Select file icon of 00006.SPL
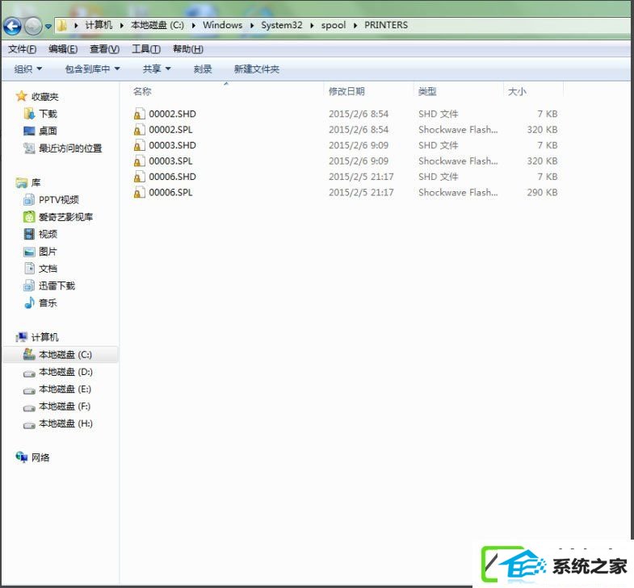The width and height of the screenshot is (634, 588). (139, 193)
